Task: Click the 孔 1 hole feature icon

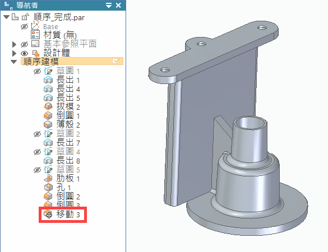Action: click(48, 188)
